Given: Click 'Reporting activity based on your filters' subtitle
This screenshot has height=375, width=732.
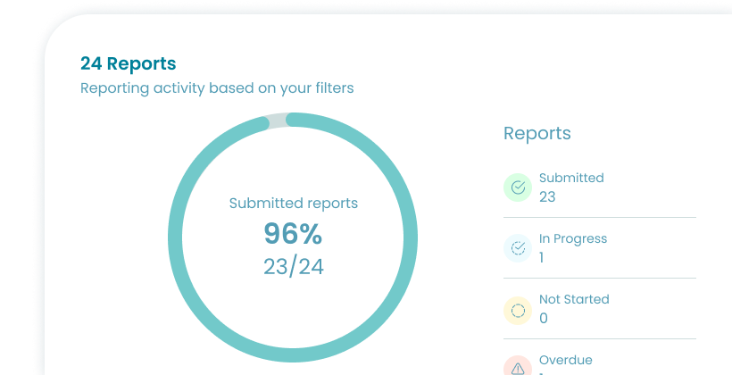Looking at the screenshot, I should pyautogui.click(x=217, y=87).
